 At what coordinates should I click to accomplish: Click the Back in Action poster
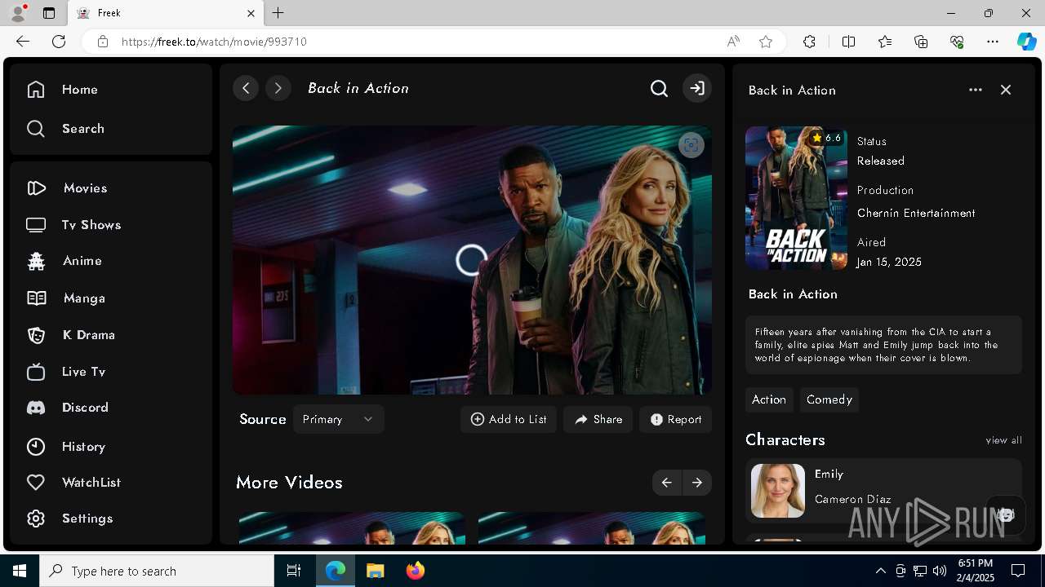pos(796,198)
